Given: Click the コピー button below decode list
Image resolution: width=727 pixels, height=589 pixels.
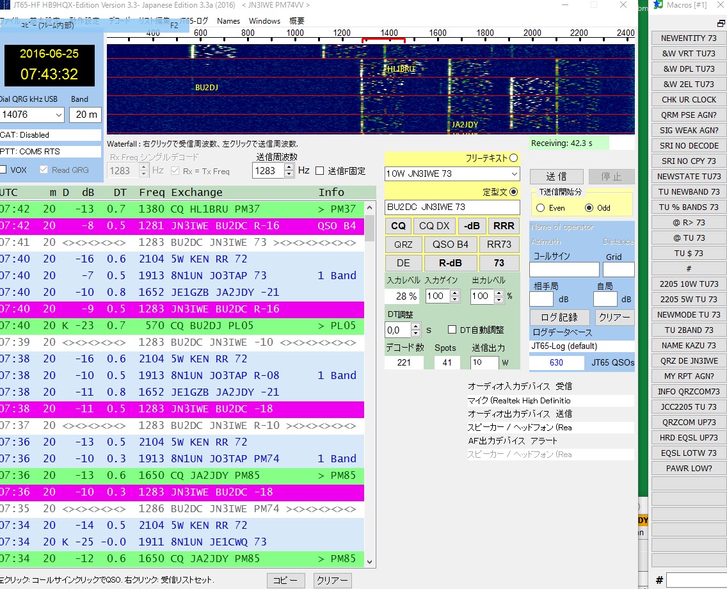Looking at the screenshot, I should click(x=285, y=580).
